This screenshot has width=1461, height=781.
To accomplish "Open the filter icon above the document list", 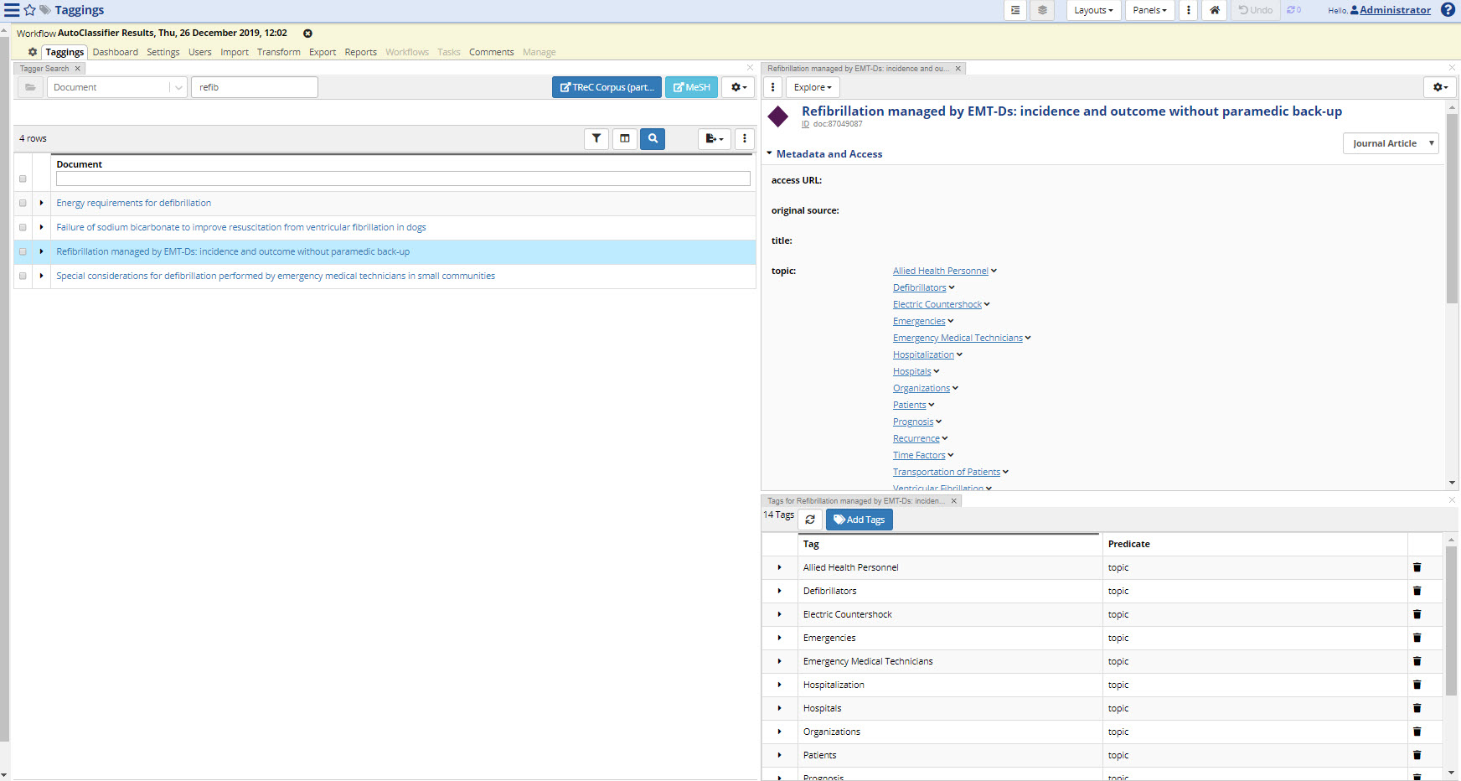I will [596, 138].
